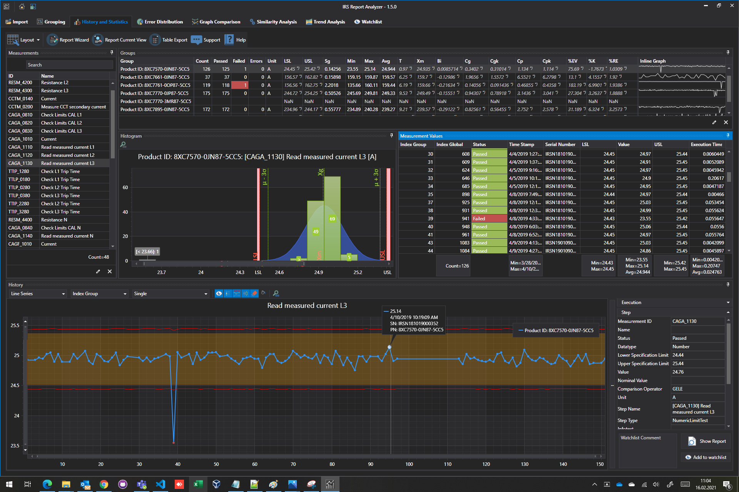This screenshot has width=739, height=492.
Task: Pin the Measurements panel
Action: pyautogui.click(x=112, y=53)
